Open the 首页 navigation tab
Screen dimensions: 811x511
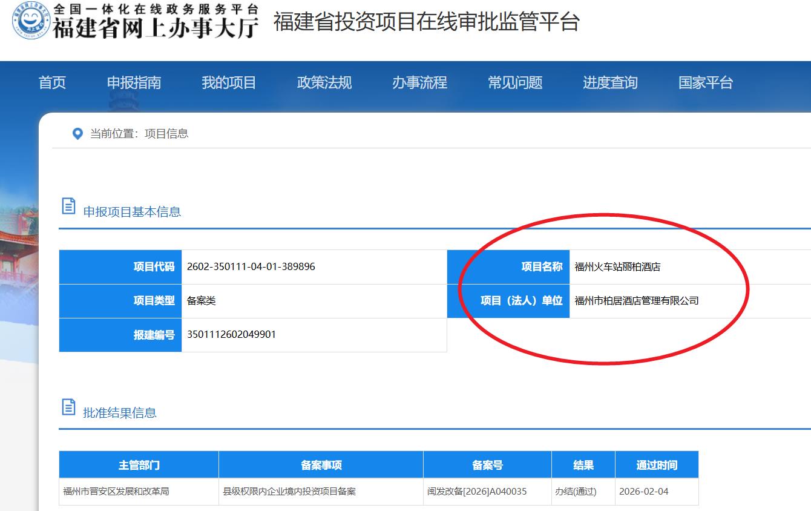tap(52, 82)
